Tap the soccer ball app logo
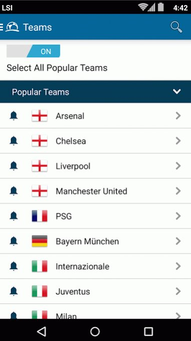Image resolution: width=191 pixels, height=341 pixels. tap(12, 27)
